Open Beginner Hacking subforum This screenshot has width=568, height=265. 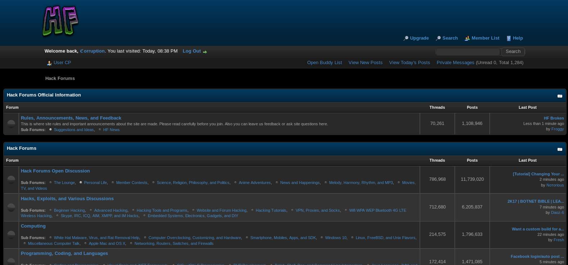(x=69, y=210)
